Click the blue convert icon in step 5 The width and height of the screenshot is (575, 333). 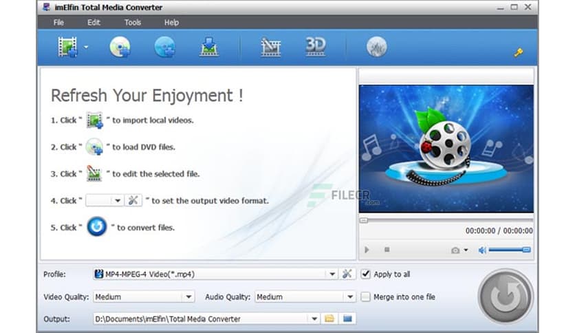point(97,226)
